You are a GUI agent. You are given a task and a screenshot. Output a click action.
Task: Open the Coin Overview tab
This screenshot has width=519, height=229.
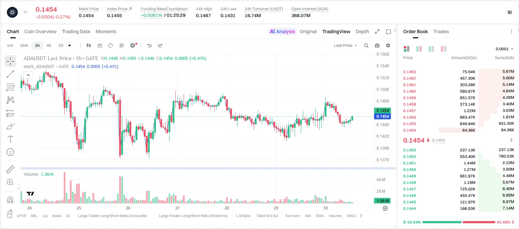point(40,31)
